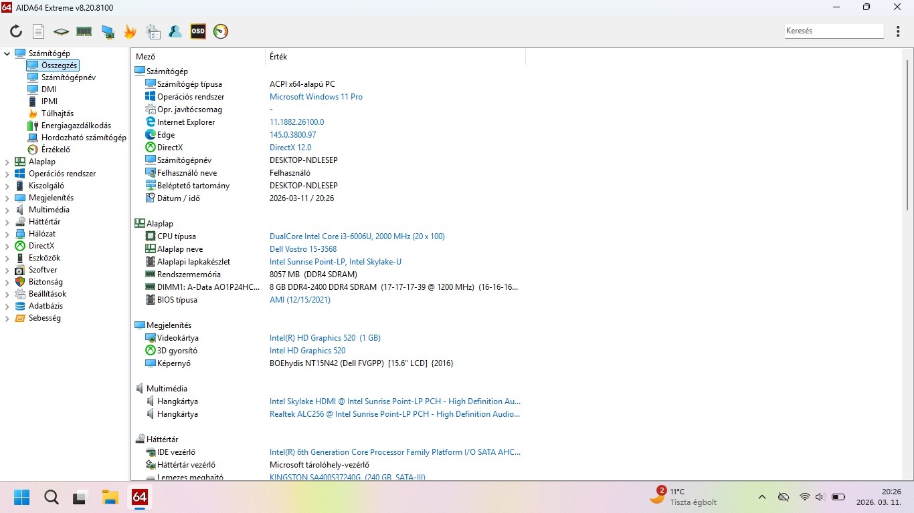The height and width of the screenshot is (513, 914).
Task: Click the AIDA64 icon in the taskbar
Action: tap(139, 497)
